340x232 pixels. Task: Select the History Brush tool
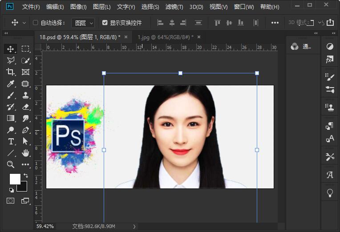point(10,107)
